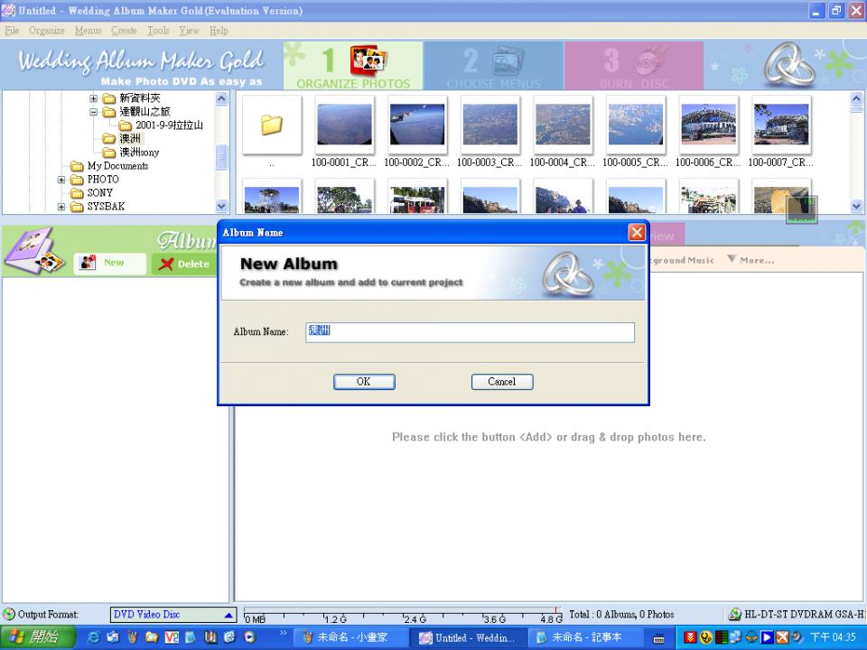Switch to 未命名 - 小畫家 taskbar window
Image resolution: width=867 pixels, height=650 pixels.
coord(351,637)
